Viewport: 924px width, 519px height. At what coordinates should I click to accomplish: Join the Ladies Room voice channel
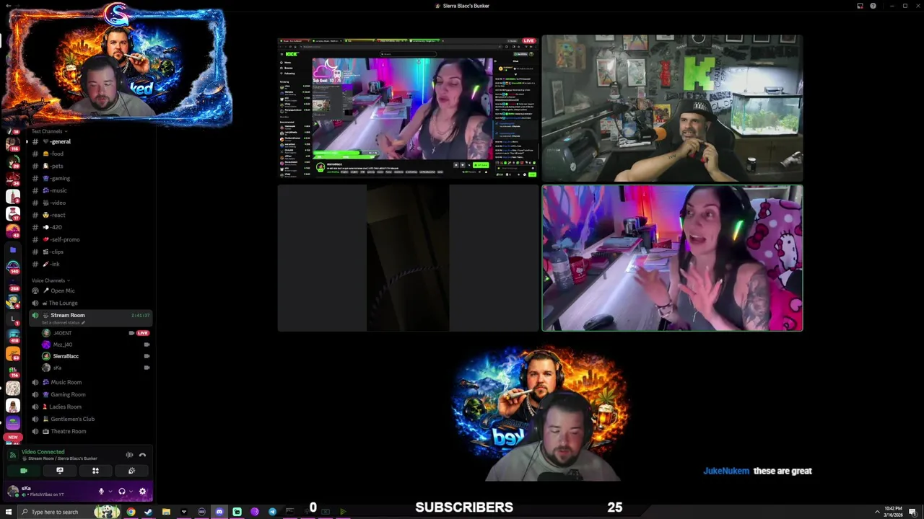(x=90, y=407)
